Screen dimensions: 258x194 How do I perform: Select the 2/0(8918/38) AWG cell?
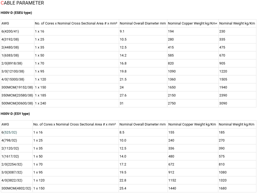pyautogui.click(x=18, y=63)
